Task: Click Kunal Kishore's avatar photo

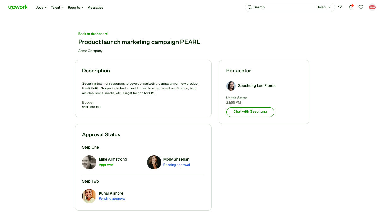Action: 89,196
